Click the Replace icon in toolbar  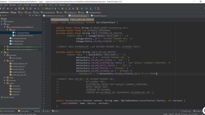tap(30, 9)
